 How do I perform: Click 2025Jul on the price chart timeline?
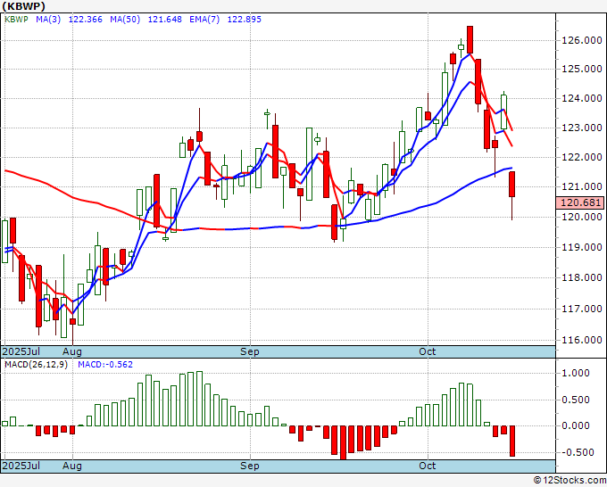pos(21,351)
